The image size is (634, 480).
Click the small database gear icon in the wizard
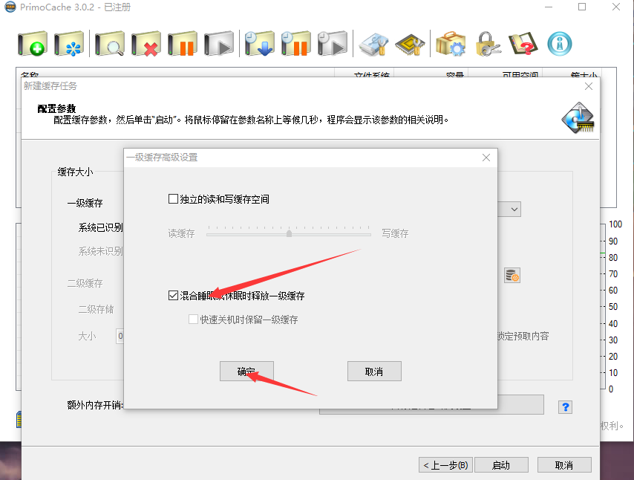pos(512,275)
